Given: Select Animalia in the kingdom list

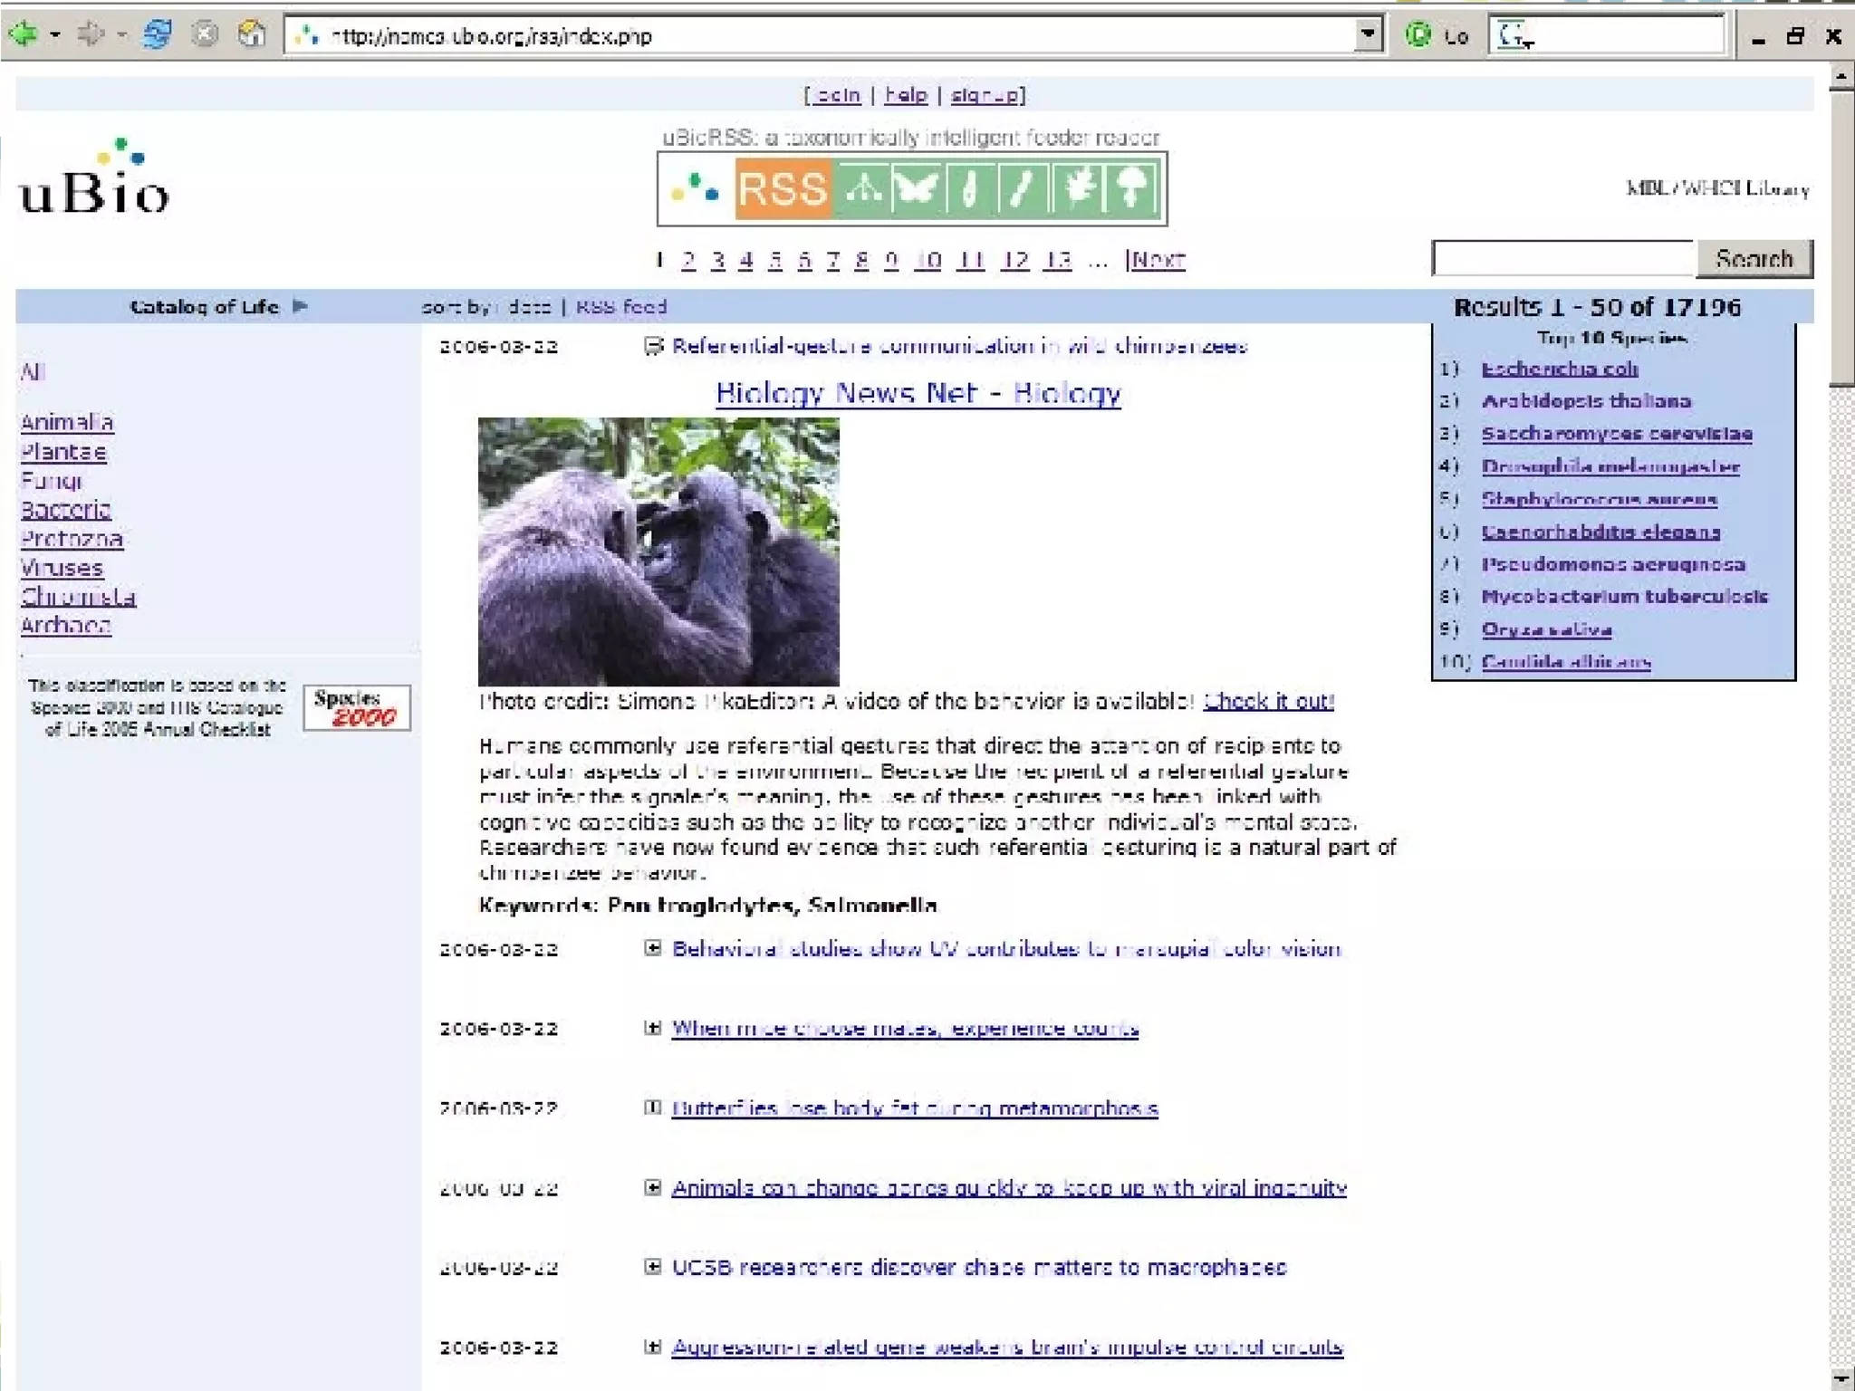Looking at the screenshot, I should point(67,422).
